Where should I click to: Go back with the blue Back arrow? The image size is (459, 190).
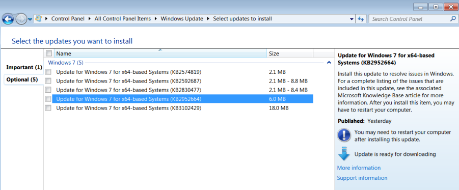click(x=8, y=19)
